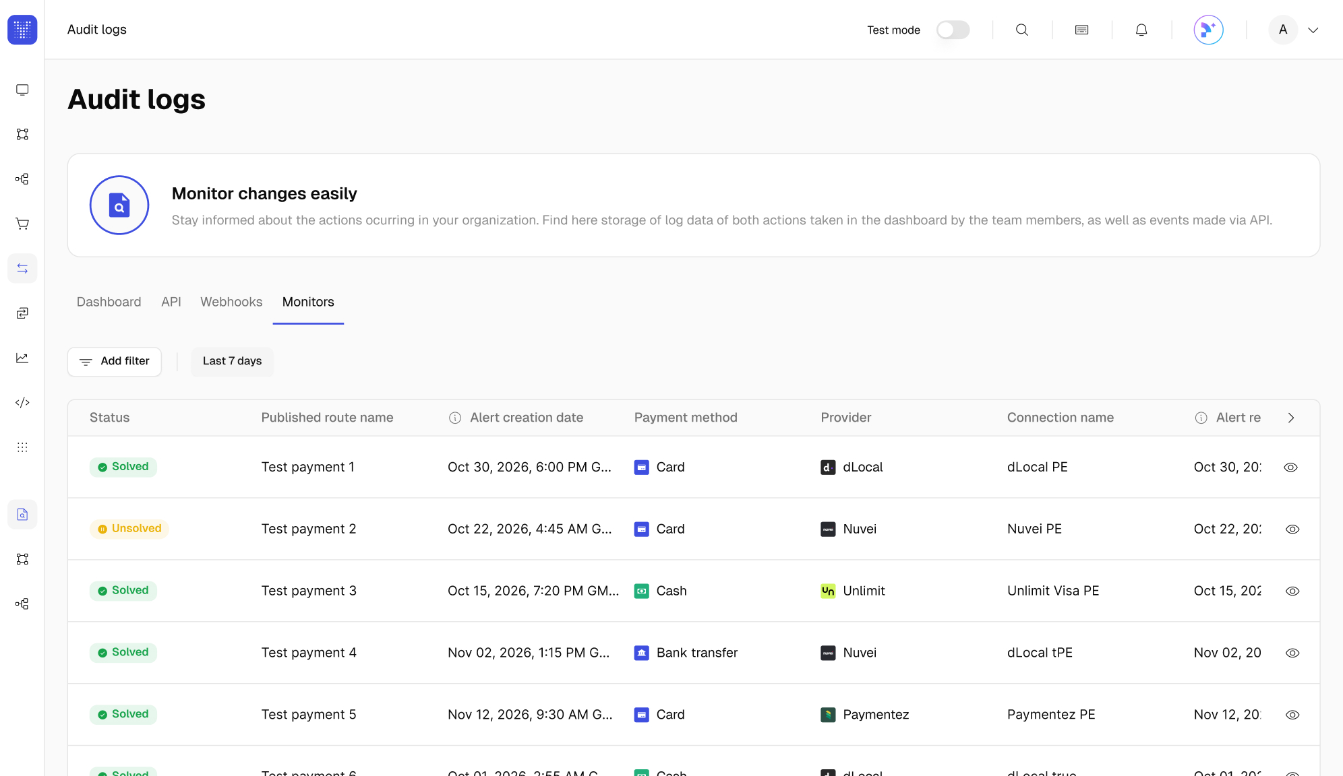Viewport: 1343px width, 776px height.
Task: Switch to the Webhooks tab
Action: pyautogui.click(x=231, y=302)
